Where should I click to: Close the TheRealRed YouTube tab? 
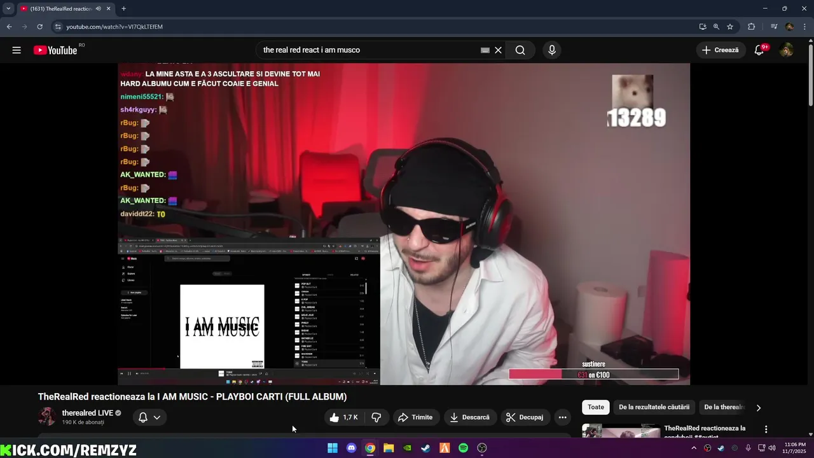[x=109, y=8]
